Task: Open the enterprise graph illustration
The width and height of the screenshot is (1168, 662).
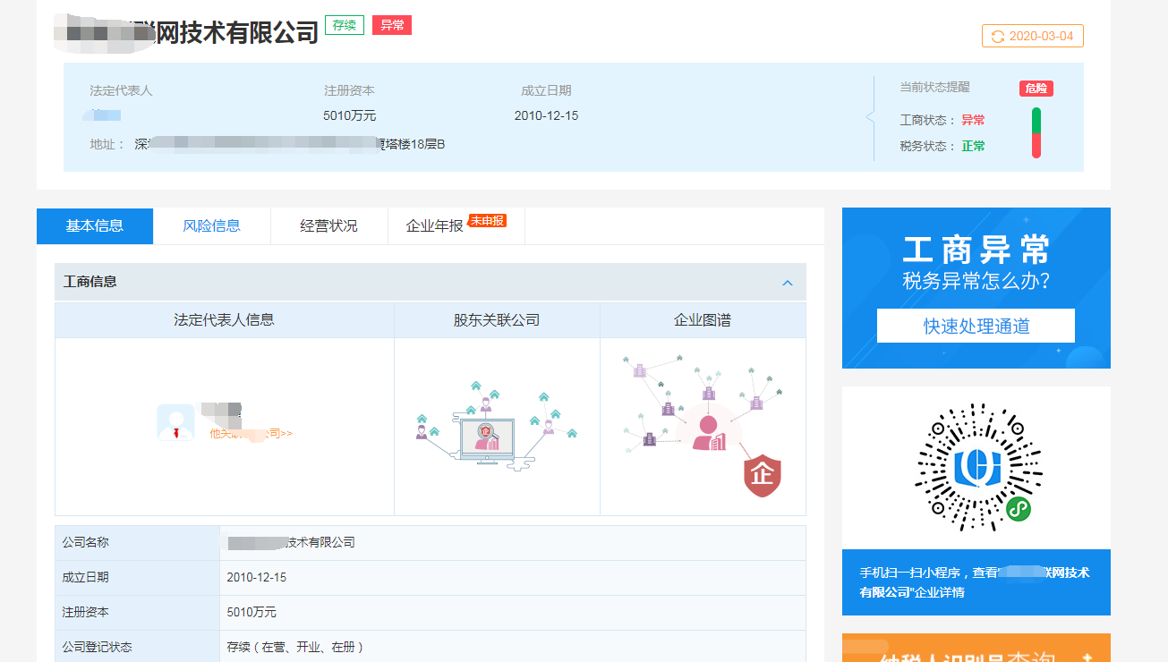Action: tap(703, 425)
